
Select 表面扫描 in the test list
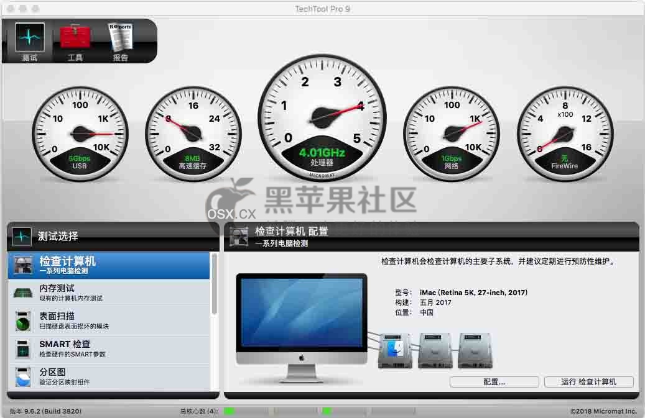tap(109, 321)
